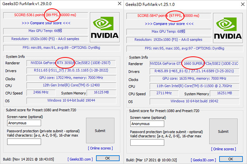Click the GeForce GTX 1660 SUPER renderer field
Image resolution: width=247 pixels, height=164 pixels.
pos(194,64)
